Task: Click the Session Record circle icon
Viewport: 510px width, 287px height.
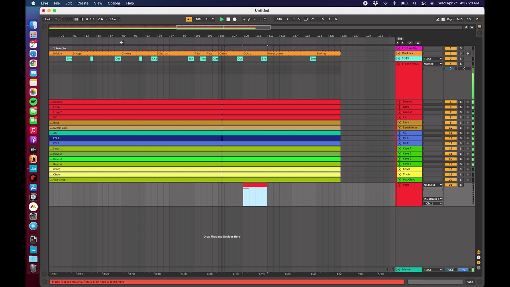Action: 265,19
